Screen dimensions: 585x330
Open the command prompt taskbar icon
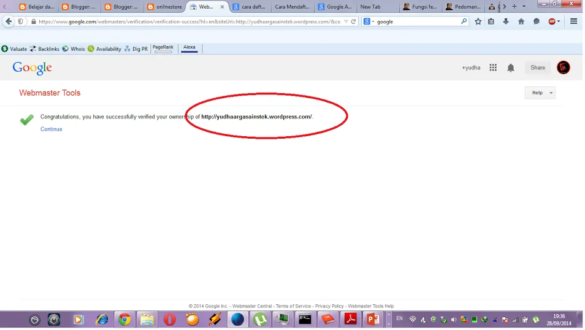click(305, 320)
